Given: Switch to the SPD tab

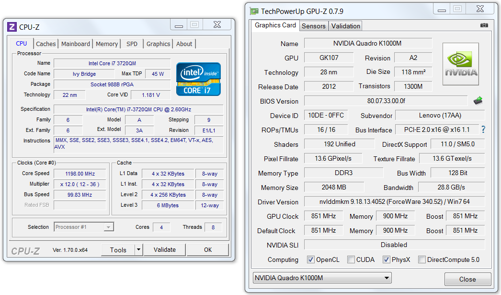Looking at the screenshot, I should pyautogui.click(x=132, y=44).
